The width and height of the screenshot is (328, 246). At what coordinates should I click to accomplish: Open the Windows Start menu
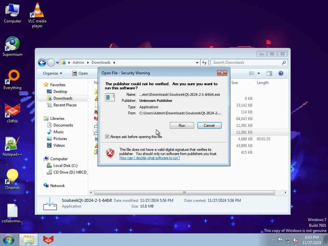(9, 240)
